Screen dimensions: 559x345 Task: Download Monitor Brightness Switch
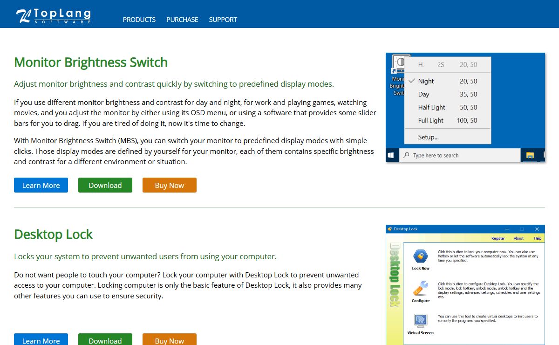[105, 185]
